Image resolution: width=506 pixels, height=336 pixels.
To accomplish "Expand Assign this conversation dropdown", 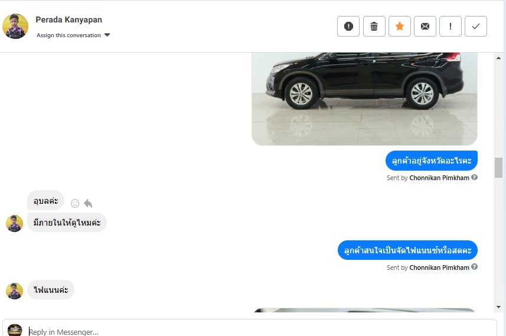I will [73, 35].
